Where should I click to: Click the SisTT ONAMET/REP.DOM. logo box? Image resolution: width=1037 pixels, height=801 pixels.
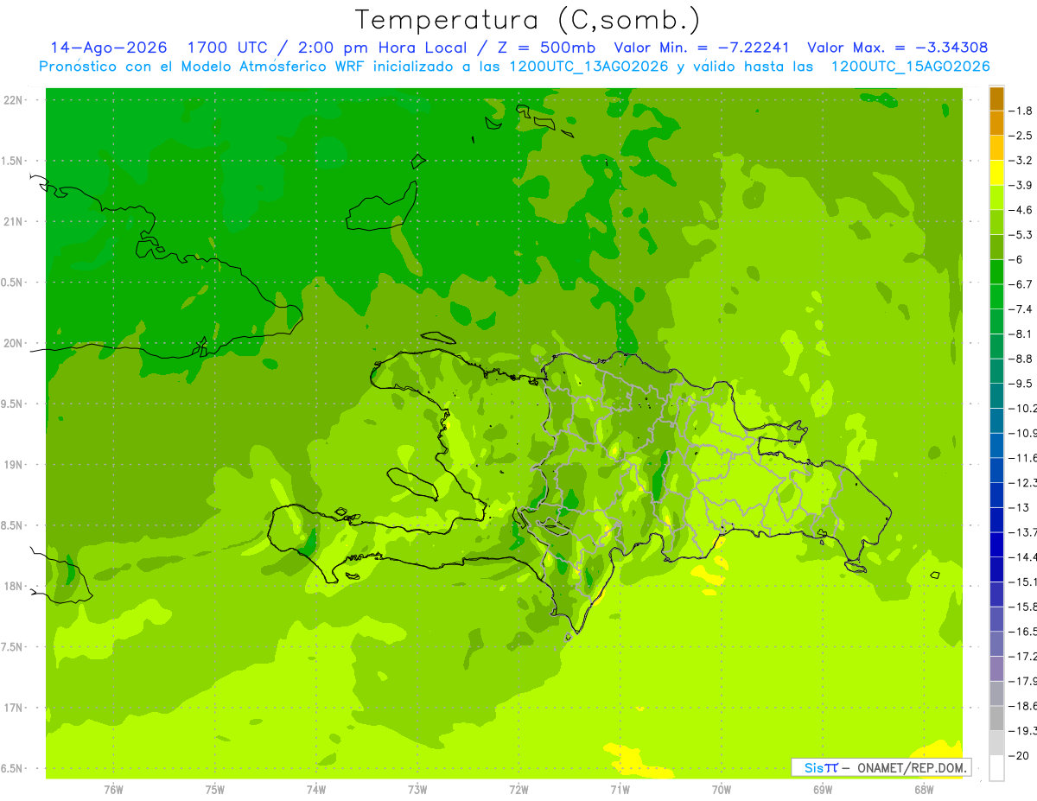(881, 767)
